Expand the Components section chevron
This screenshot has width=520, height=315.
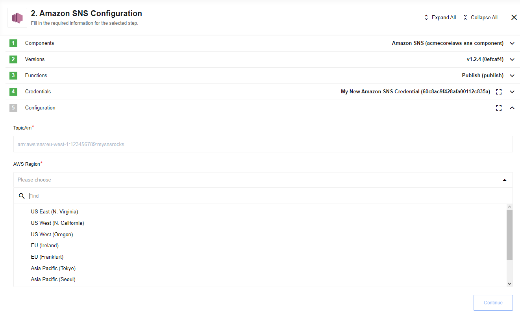click(x=512, y=43)
